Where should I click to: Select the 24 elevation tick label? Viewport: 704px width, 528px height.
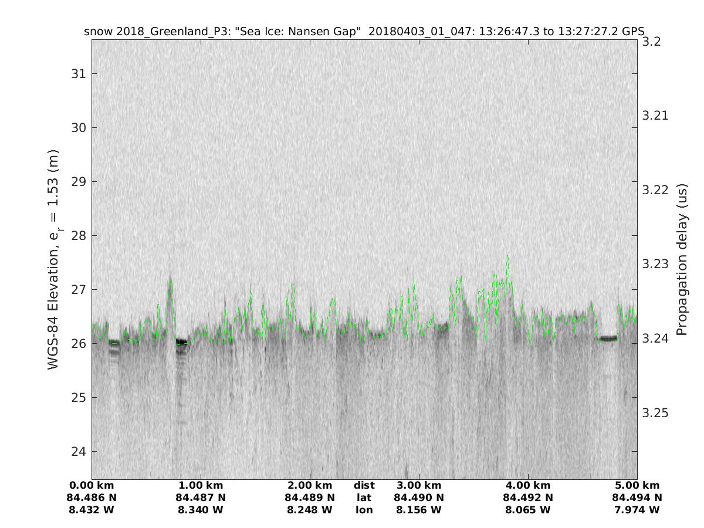coord(77,452)
